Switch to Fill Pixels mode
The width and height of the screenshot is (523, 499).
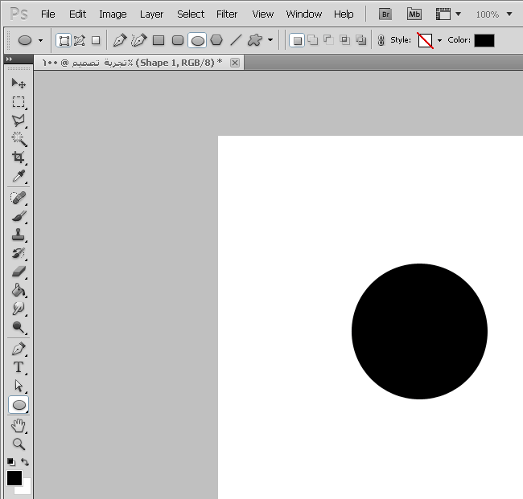pos(96,40)
